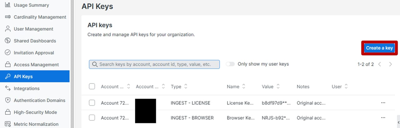Viewport: 400px width, 128px height.
Task: Toggle Only show my user keys
Action: 230,64
